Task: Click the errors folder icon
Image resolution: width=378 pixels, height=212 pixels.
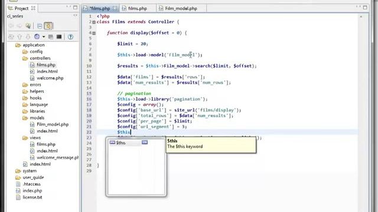Action: click(x=25, y=85)
